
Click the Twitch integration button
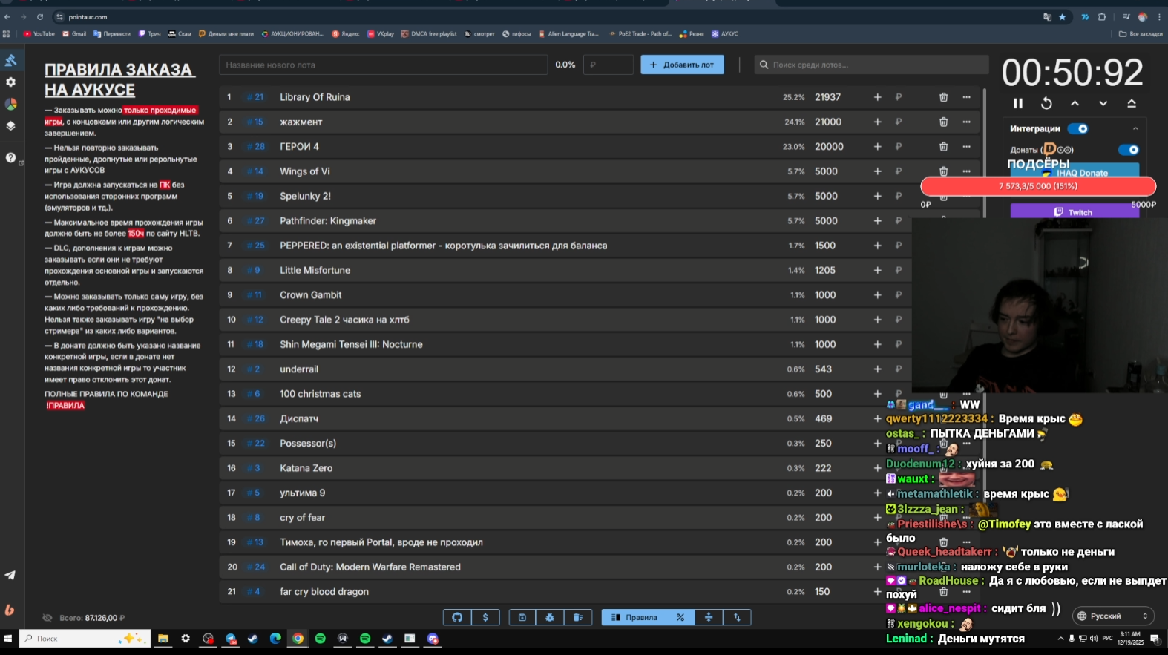[1075, 212]
